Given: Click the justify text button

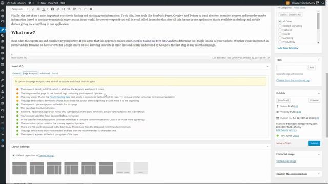Looking at the screenshot, I should point(38,9).
